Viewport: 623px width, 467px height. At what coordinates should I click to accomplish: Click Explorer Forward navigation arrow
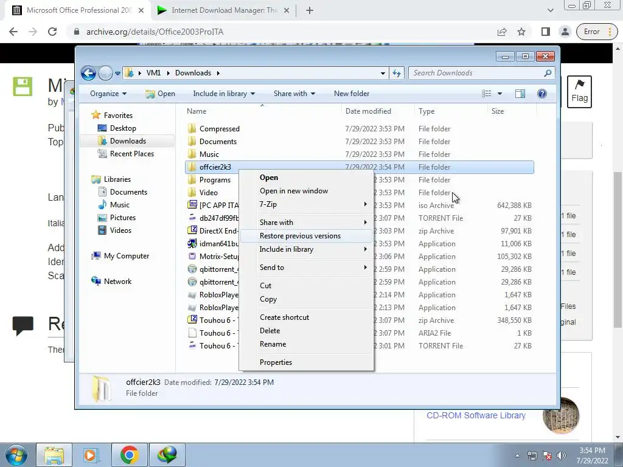point(105,73)
